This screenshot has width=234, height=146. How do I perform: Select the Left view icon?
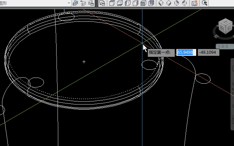coord(127,3)
